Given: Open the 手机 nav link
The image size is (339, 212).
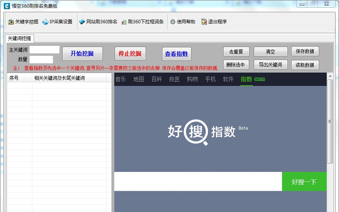Looking at the screenshot, I should (210, 79).
